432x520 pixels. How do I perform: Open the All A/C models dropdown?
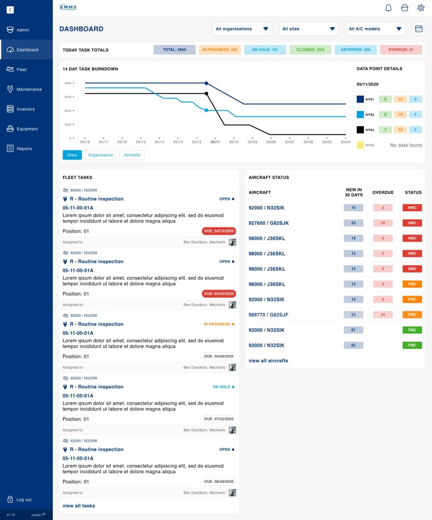(x=375, y=29)
